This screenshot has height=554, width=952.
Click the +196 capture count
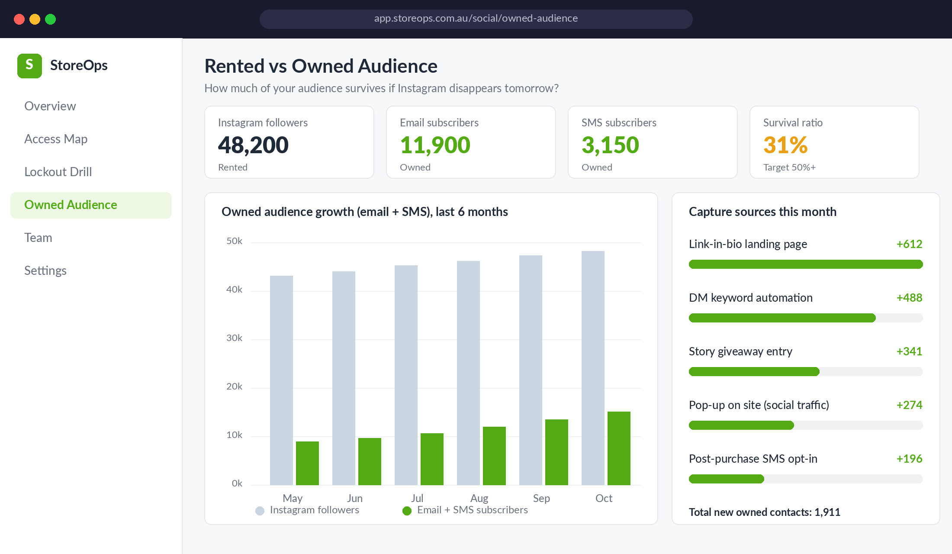tap(909, 459)
